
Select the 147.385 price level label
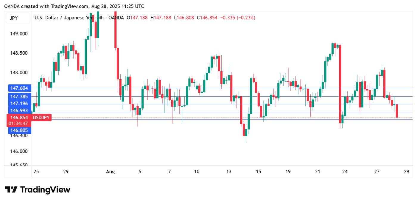(x=19, y=97)
